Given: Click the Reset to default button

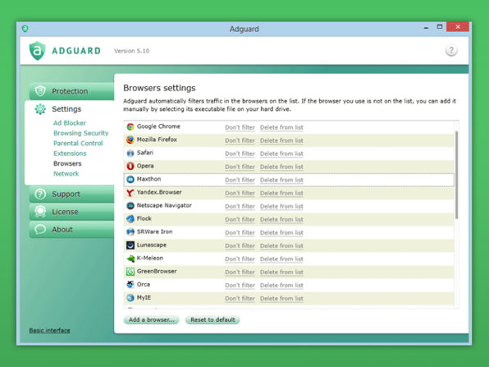Looking at the screenshot, I should coord(213,319).
